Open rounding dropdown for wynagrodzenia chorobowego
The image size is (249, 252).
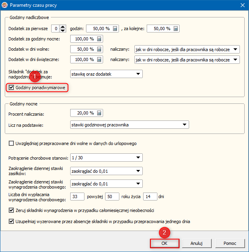point(106,184)
